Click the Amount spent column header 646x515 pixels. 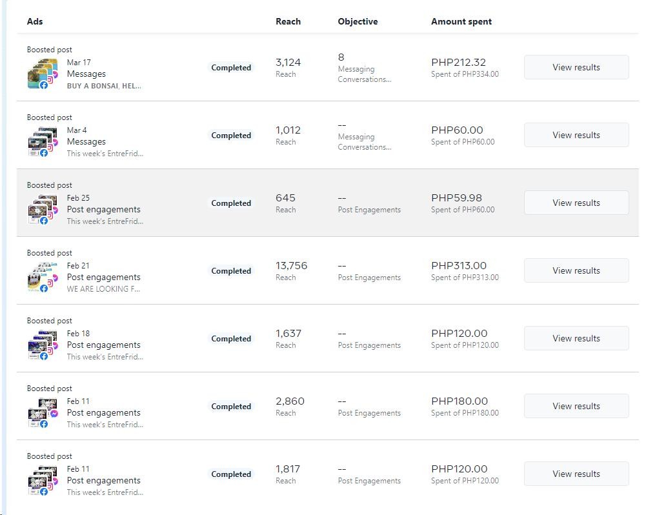461,21
